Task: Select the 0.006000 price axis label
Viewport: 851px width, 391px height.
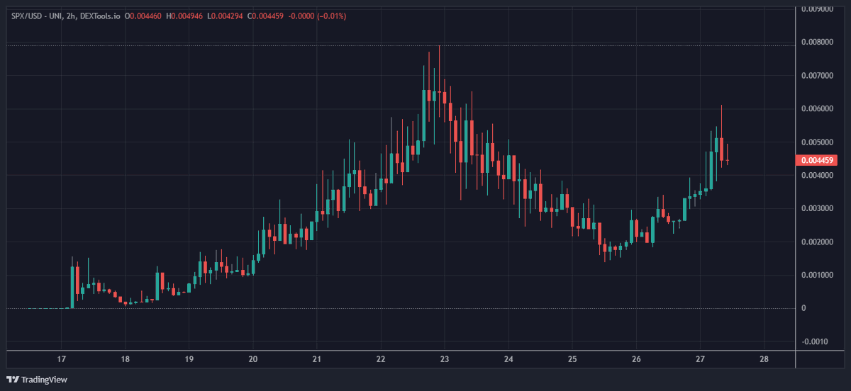Action: click(x=818, y=108)
